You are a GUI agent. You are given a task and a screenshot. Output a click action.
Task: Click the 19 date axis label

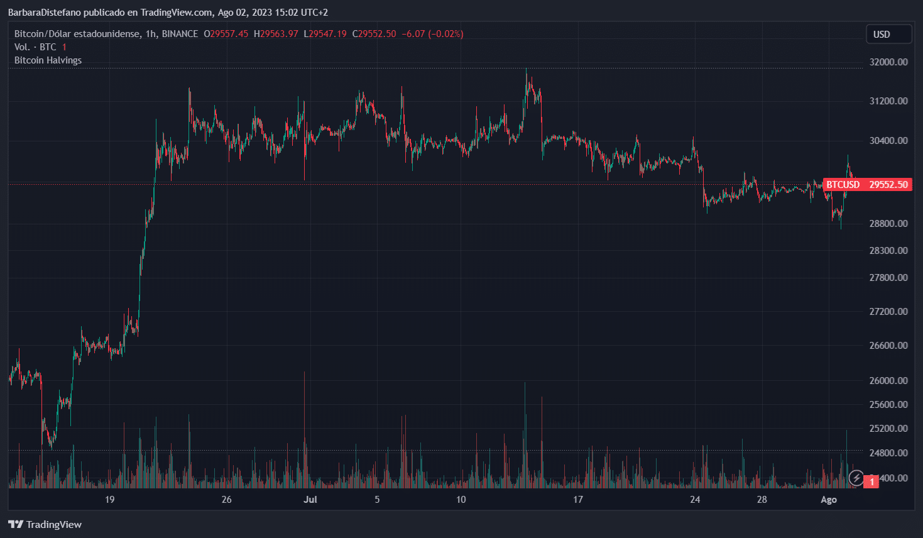point(109,500)
